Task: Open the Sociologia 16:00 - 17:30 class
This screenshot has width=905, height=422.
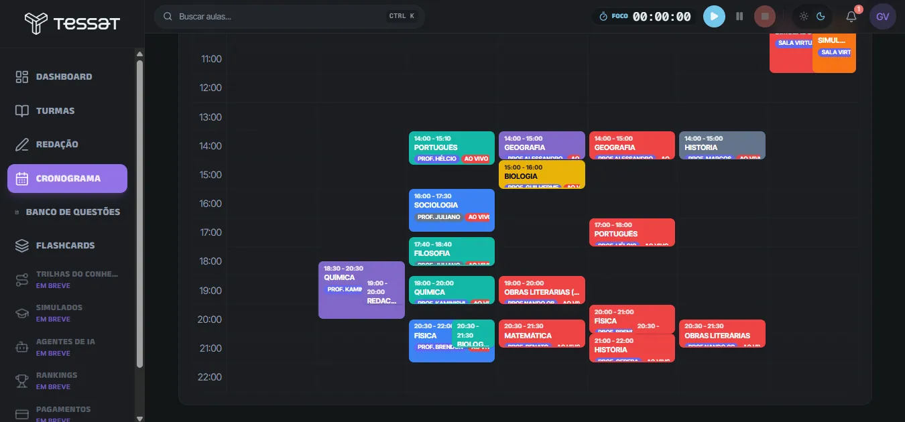Action: pos(452,210)
